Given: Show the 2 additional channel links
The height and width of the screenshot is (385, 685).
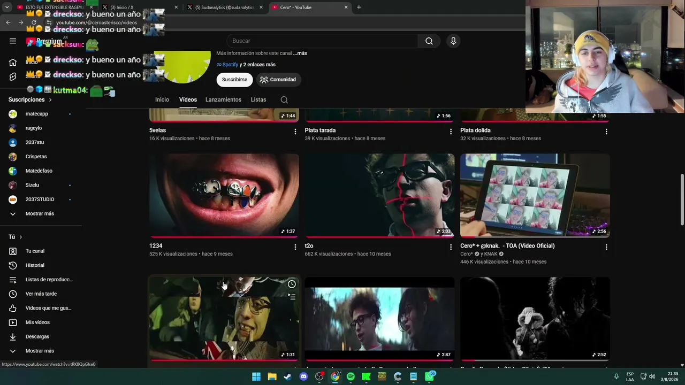Looking at the screenshot, I should (x=257, y=65).
